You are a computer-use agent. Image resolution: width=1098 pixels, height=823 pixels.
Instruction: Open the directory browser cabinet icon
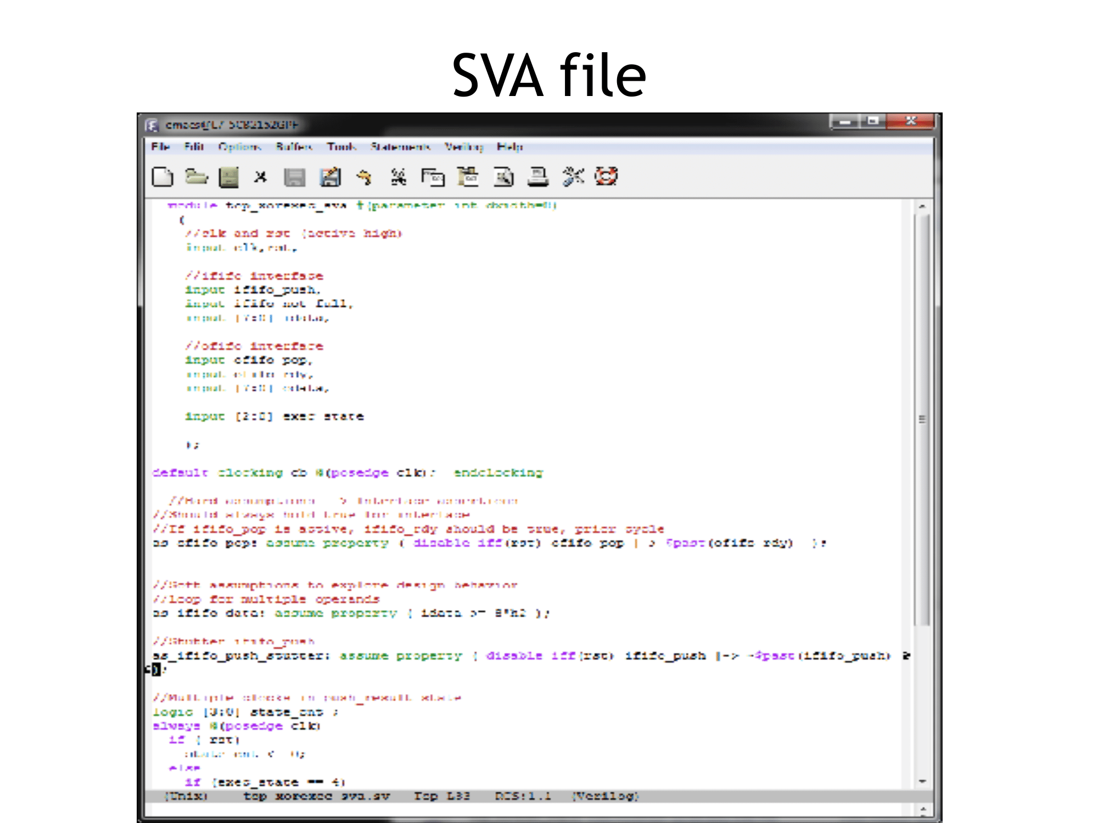229,177
